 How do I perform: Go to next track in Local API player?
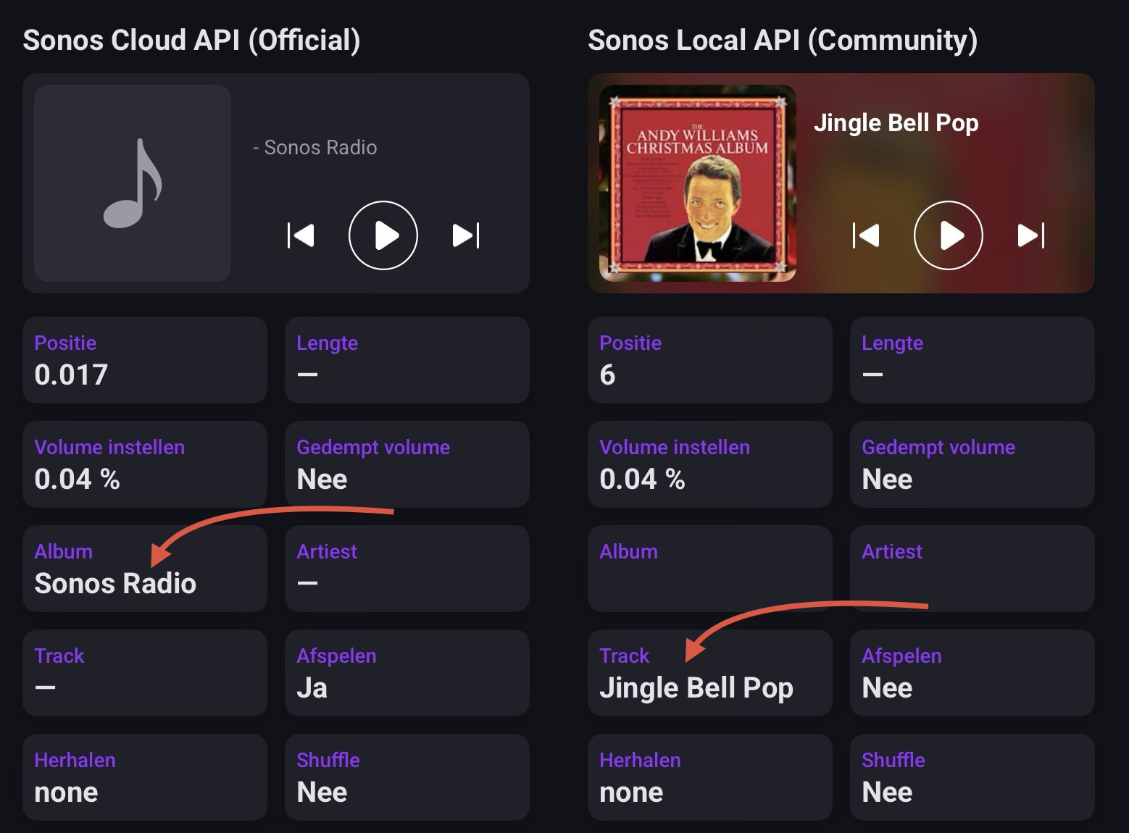[1031, 235]
